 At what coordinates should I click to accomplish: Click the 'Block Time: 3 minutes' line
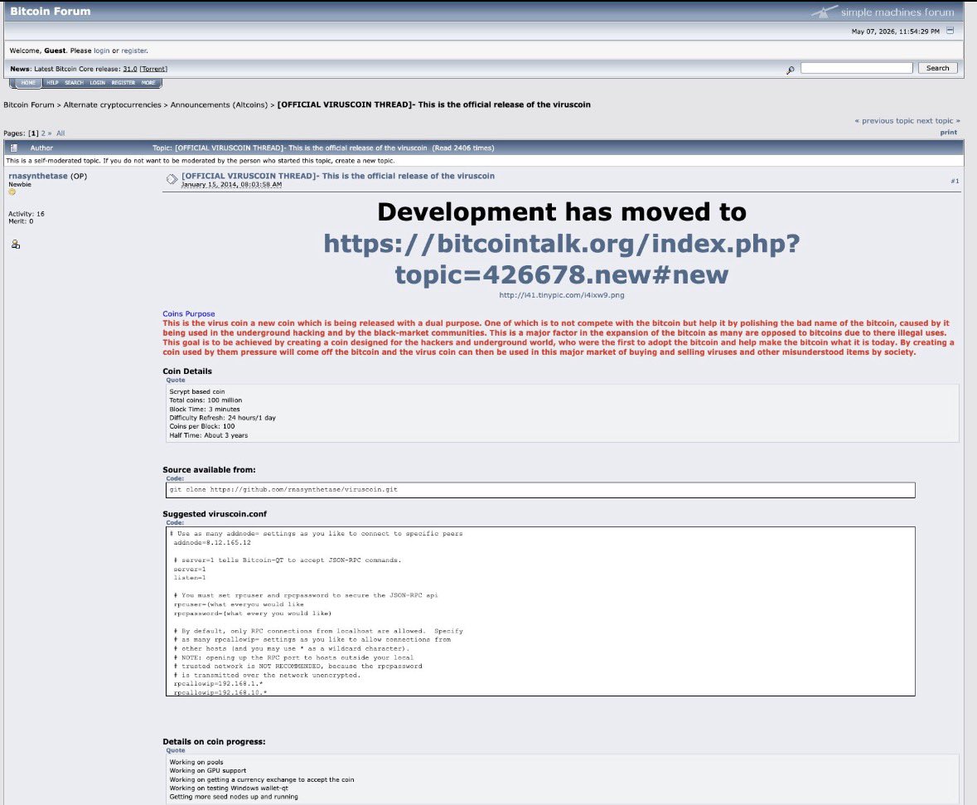coord(205,409)
